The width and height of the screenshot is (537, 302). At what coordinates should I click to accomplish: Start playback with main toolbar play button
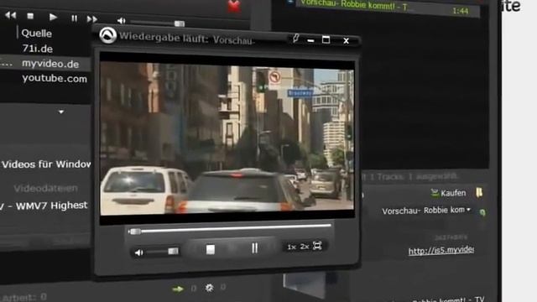(x=53, y=17)
